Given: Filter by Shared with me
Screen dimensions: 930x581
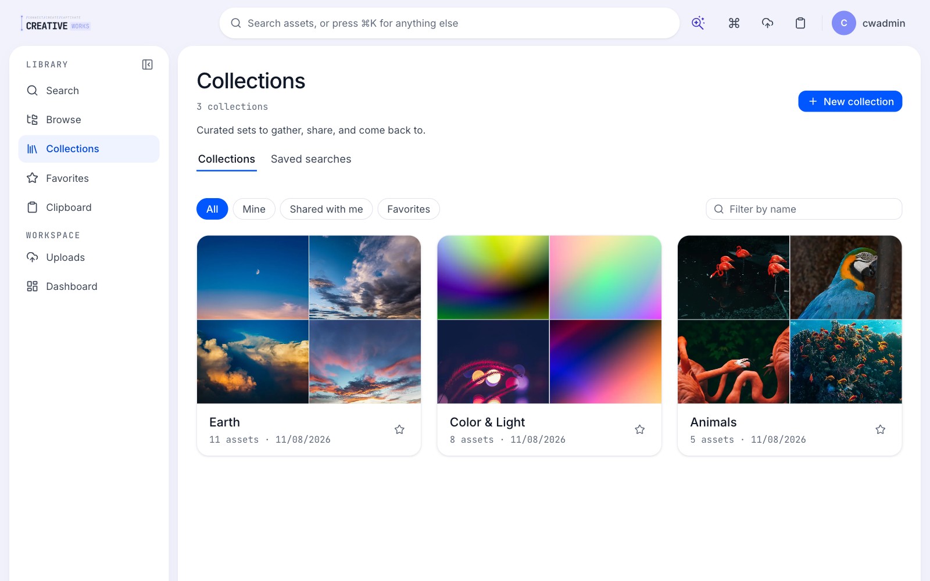Looking at the screenshot, I should coord(326,209).
